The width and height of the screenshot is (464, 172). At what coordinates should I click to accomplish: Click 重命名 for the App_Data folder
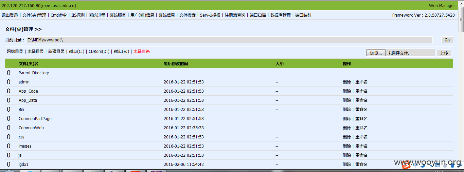(x=361, y=100)
